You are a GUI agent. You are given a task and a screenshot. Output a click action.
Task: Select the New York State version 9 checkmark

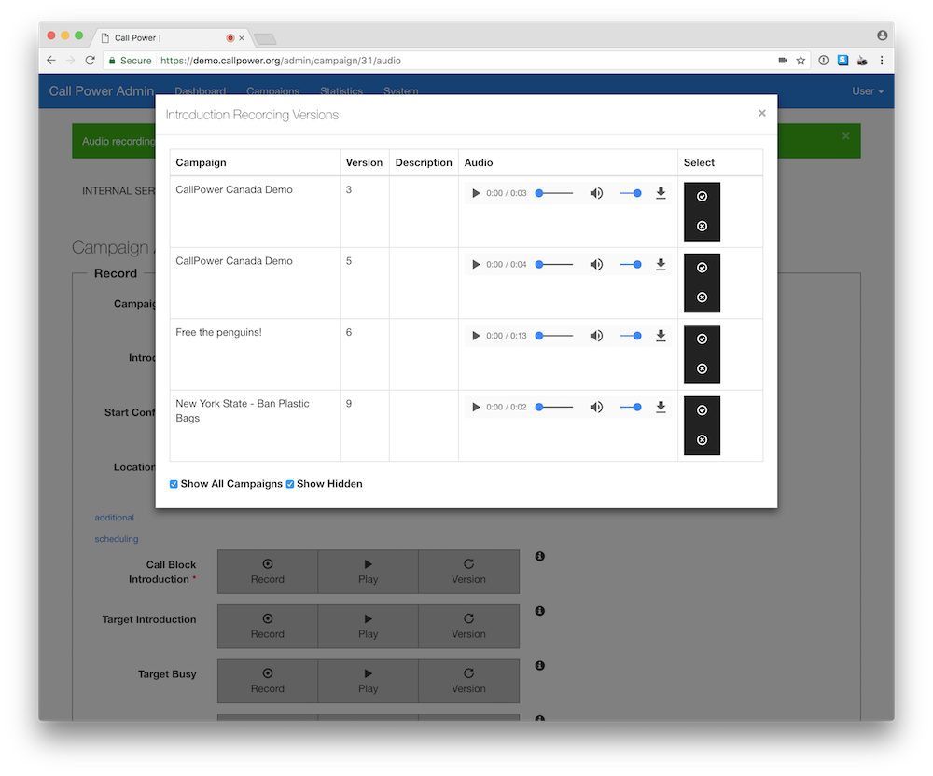point(702,410)
